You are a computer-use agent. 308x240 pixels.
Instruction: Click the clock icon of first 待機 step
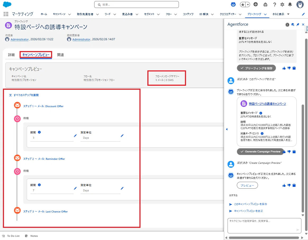point(17,119)
